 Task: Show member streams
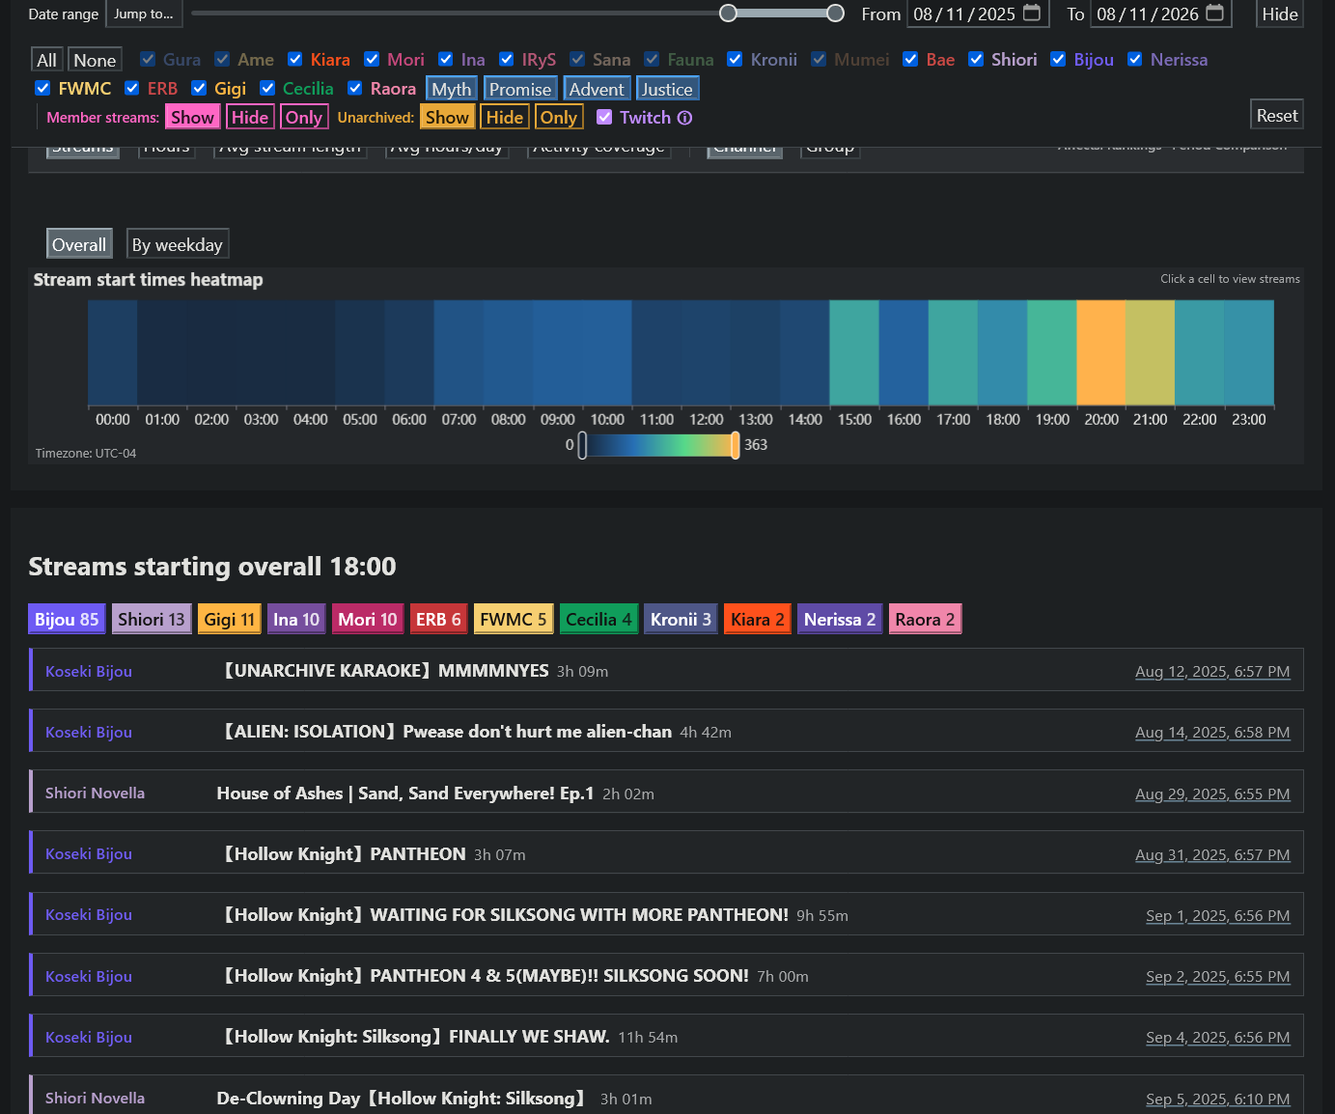pyautogui.click(x=192, y=117)
